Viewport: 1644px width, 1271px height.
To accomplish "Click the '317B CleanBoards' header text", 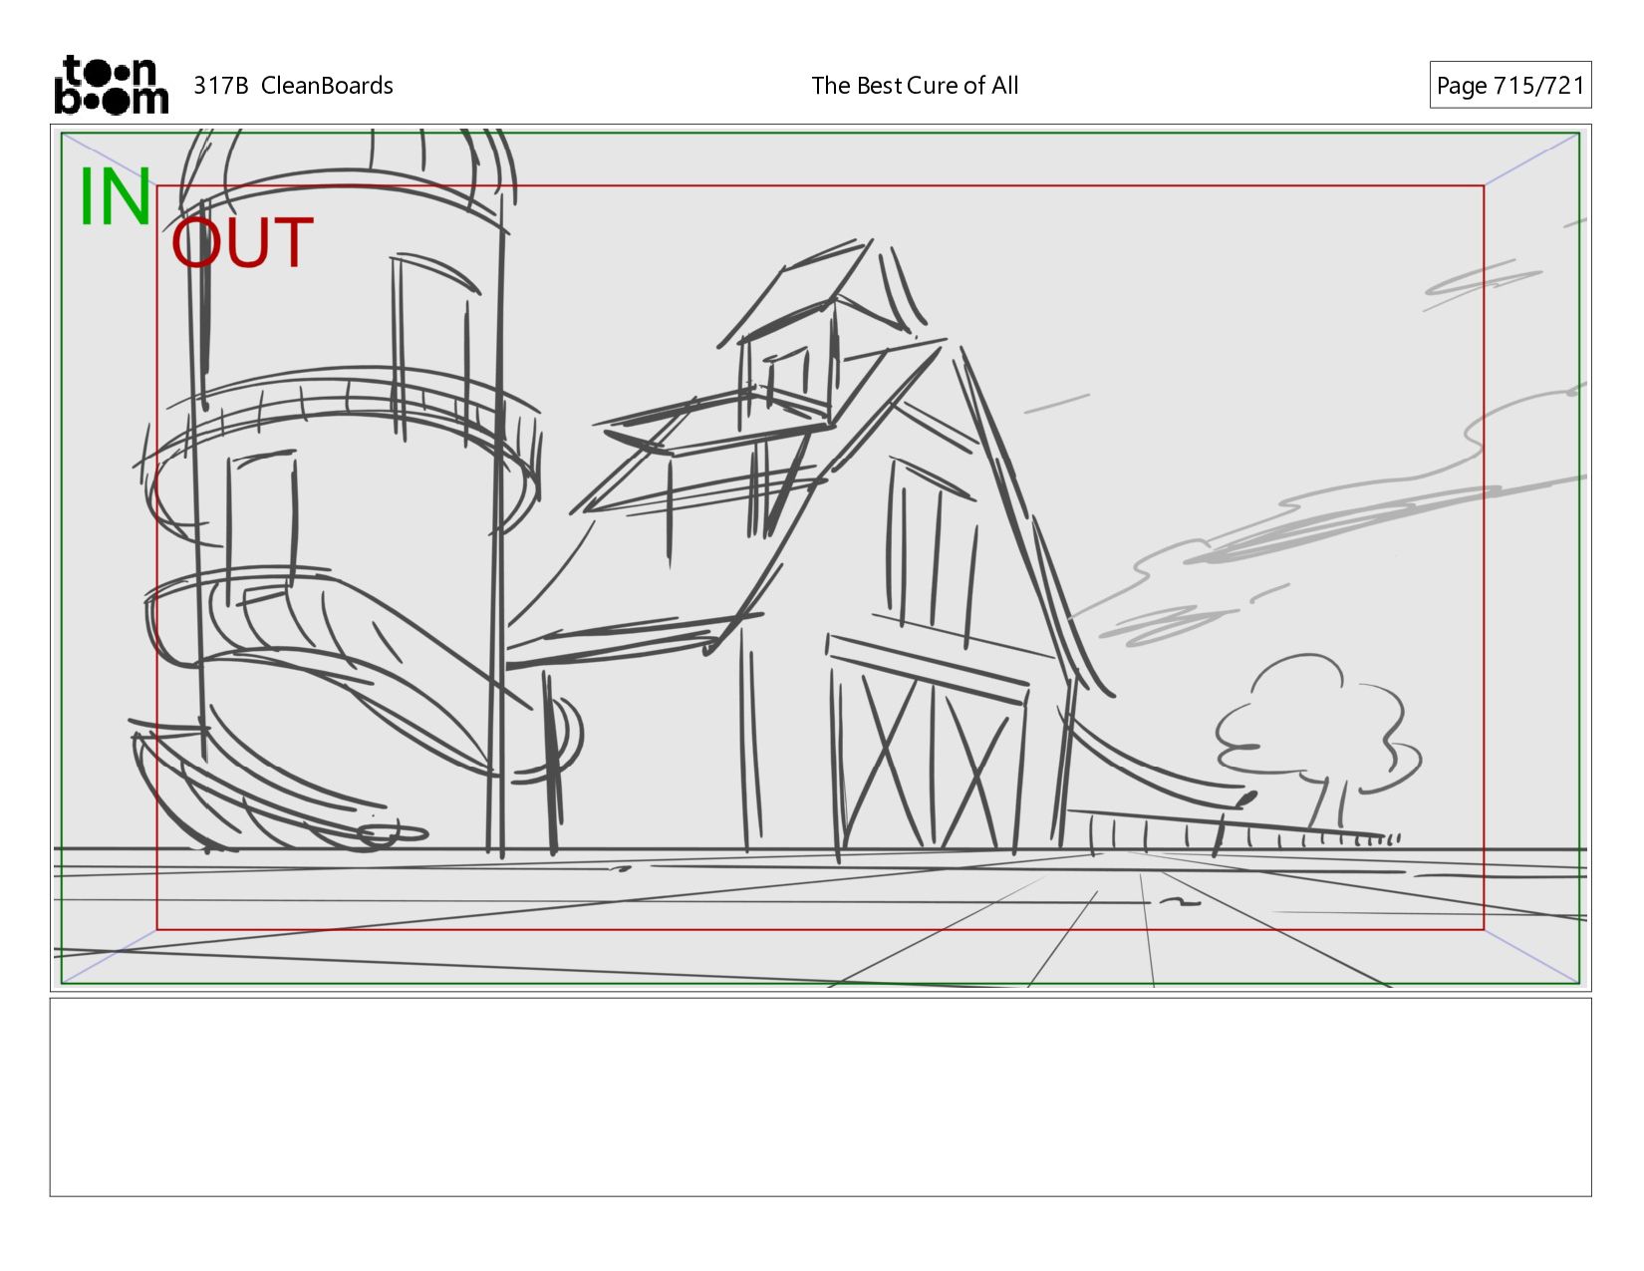I will tap(293, 86).
